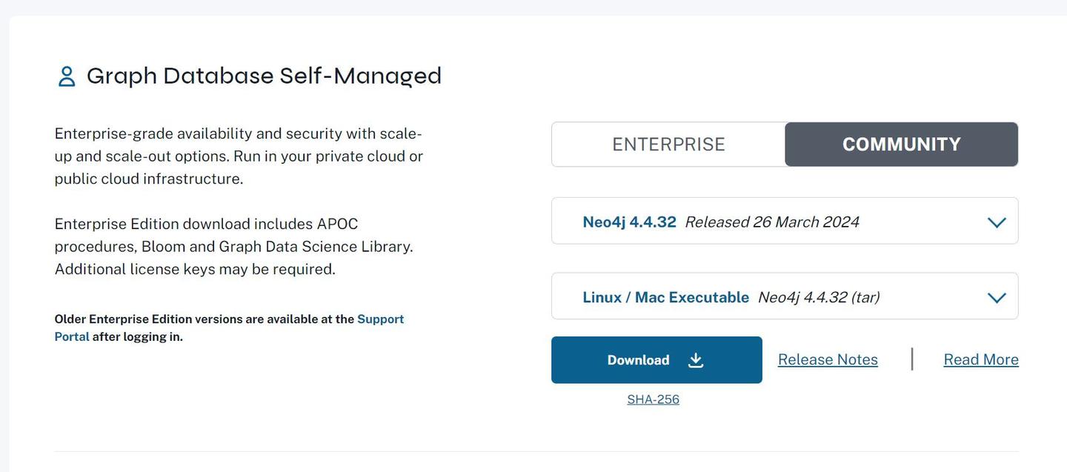Expand the Neo4j 4.4.32 version dropdown
The width and height of the screenshot is (1067, 472).
(x=785, y=220)
